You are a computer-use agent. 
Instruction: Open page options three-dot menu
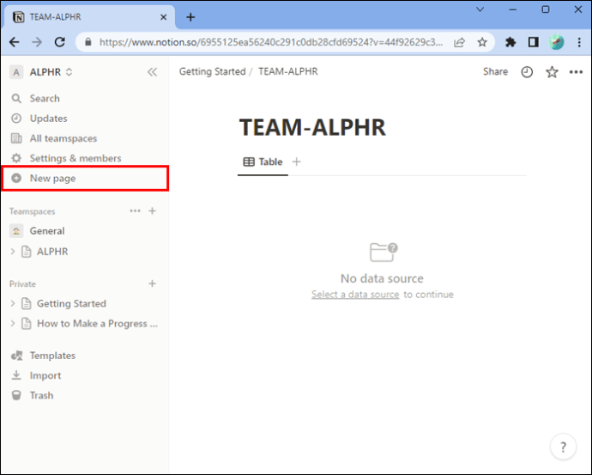coord(576,72)
